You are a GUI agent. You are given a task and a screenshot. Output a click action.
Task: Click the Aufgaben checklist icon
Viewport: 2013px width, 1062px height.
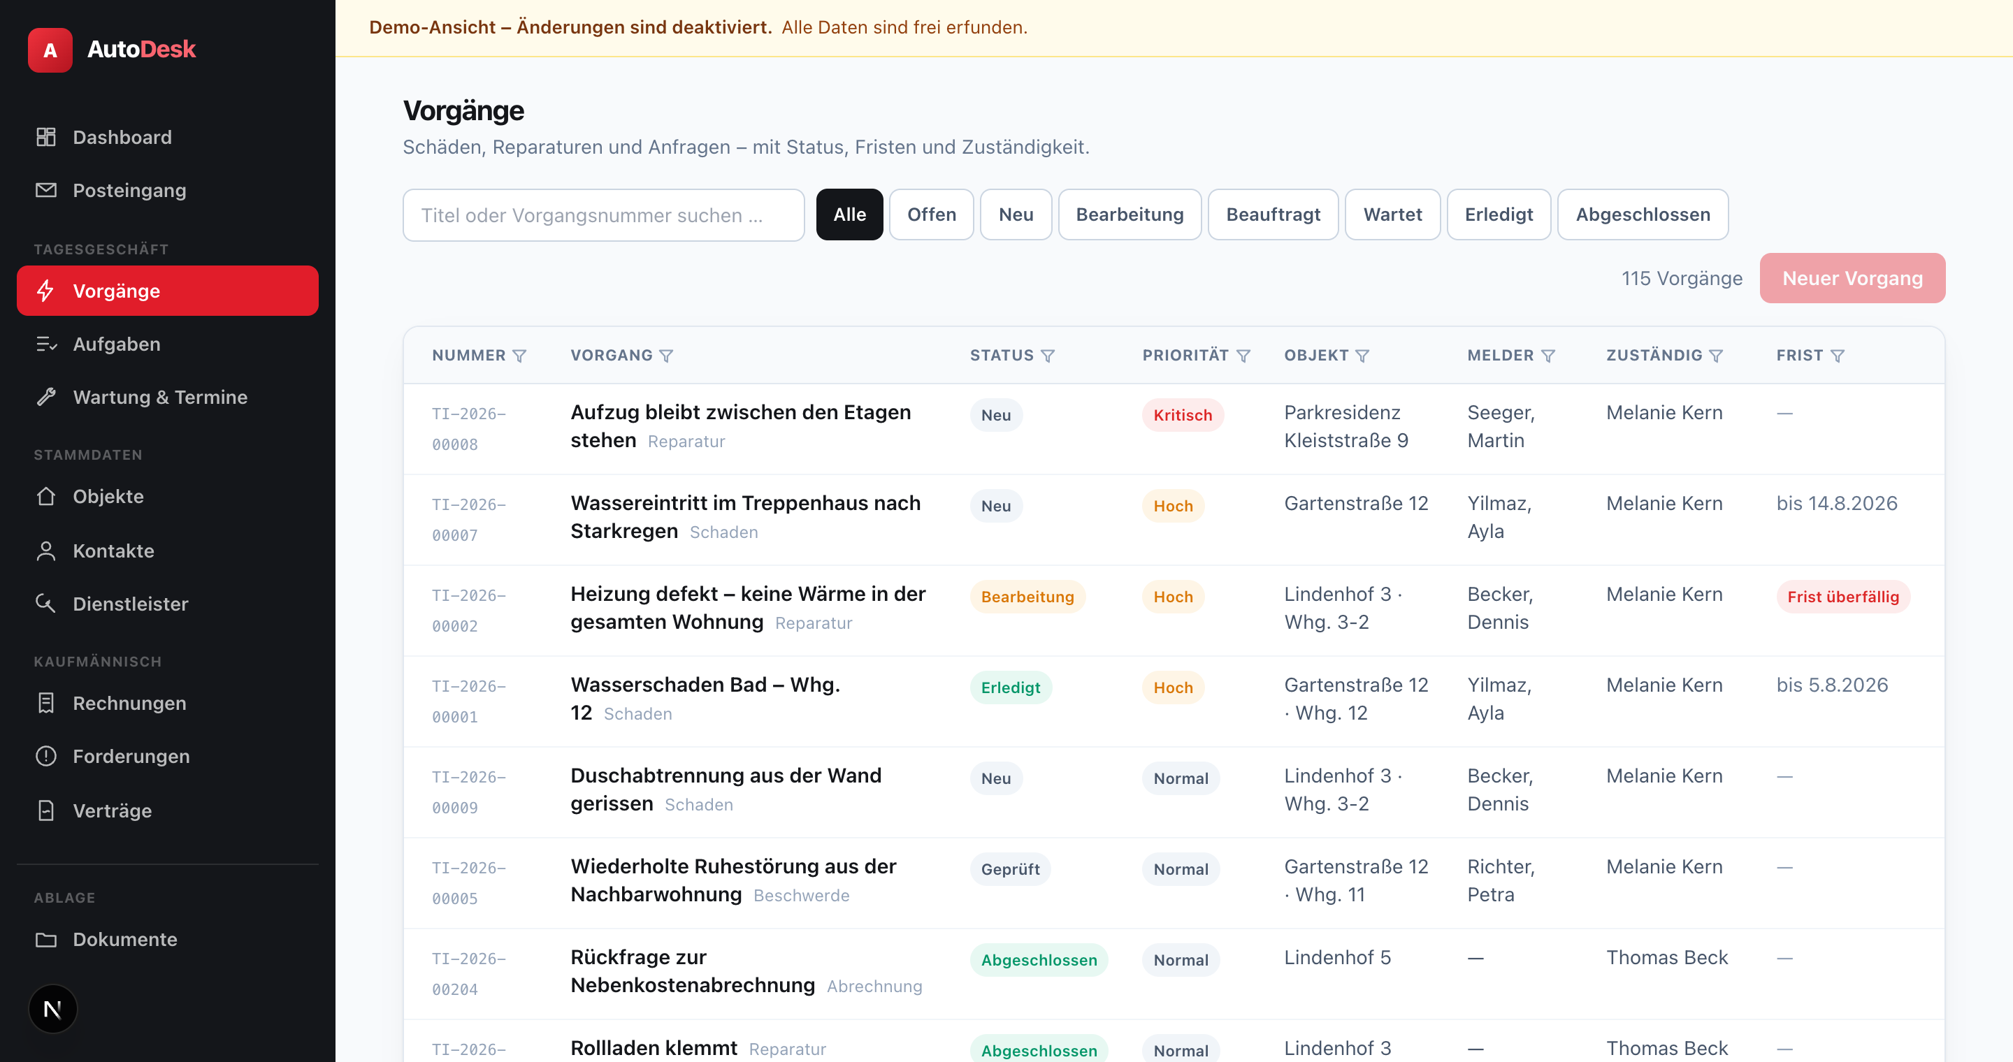pos(46,344)
